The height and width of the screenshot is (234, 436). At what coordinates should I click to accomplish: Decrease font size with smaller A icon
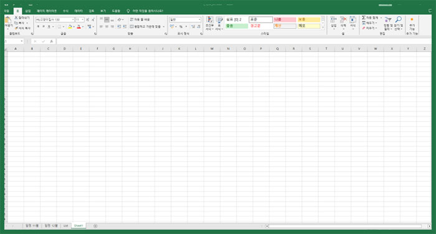coord(93,19)
